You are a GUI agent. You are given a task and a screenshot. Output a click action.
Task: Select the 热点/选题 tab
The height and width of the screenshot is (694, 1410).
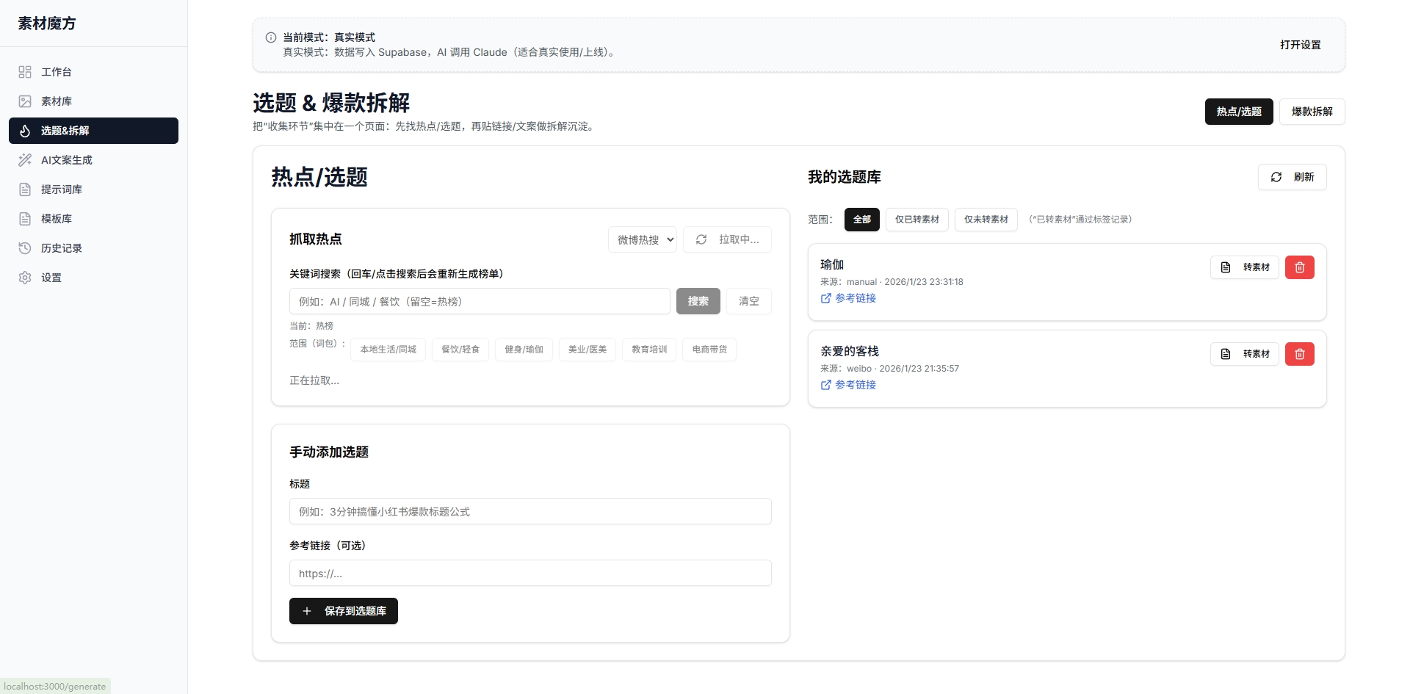[1239, 112]
